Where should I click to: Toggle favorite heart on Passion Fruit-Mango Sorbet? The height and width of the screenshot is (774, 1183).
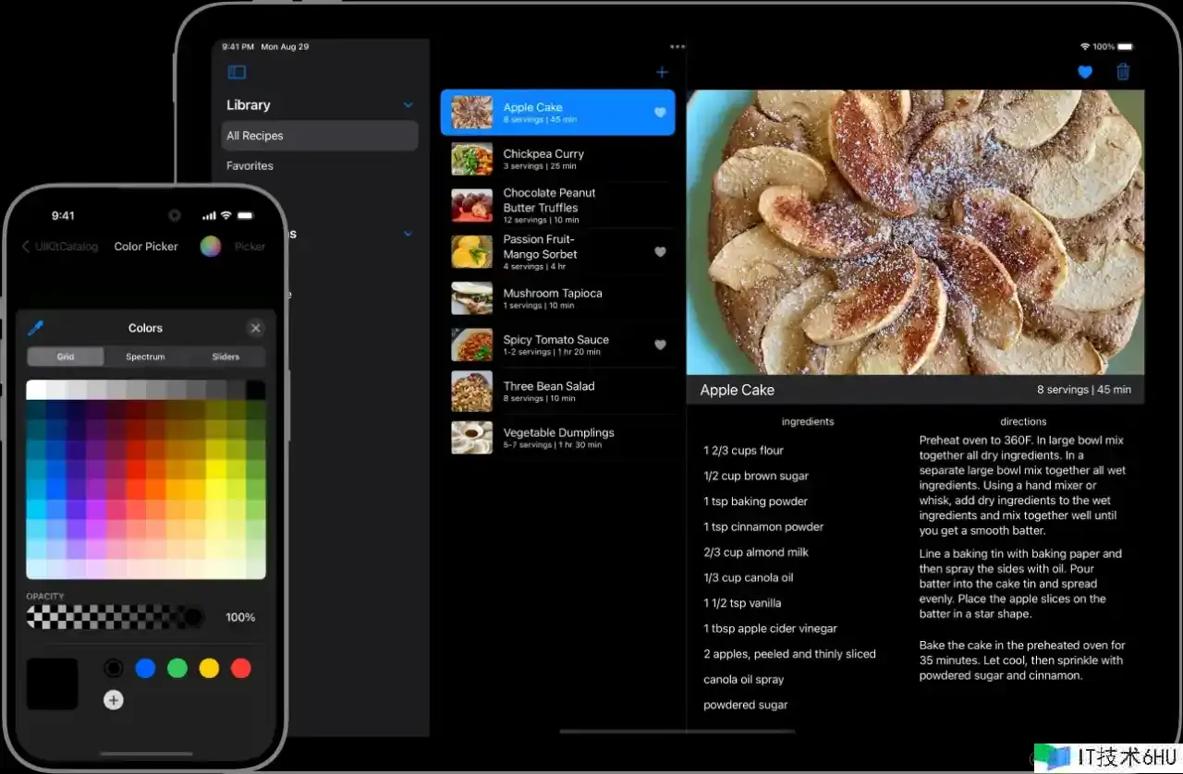(660, 251)
